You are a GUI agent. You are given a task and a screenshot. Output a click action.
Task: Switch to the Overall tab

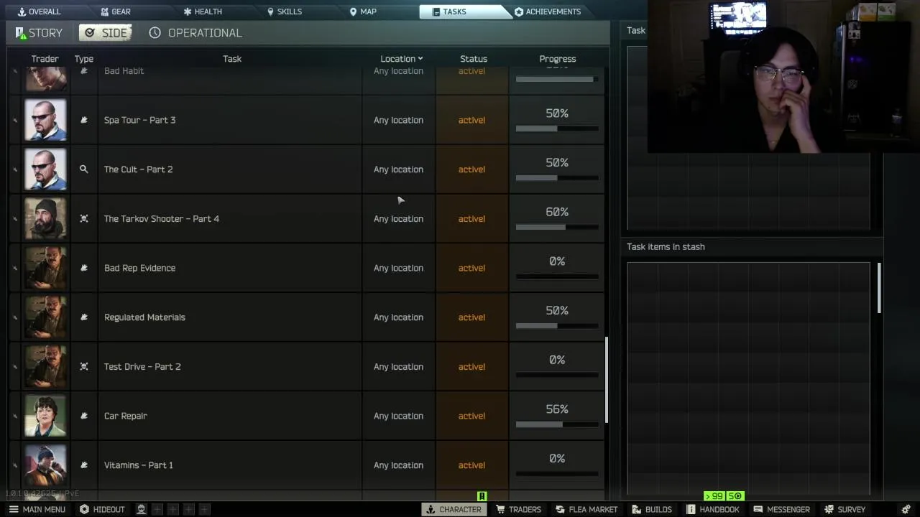(x=39, y=11)
